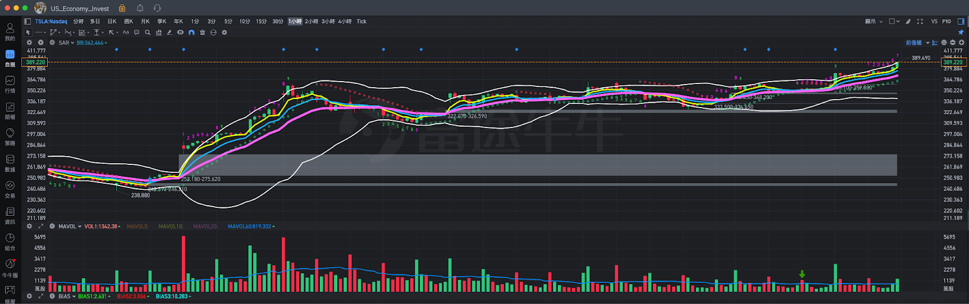Expand the arrow drawing tool dropdown
Viewport: 969px width, 304px height.
[117, 33]
